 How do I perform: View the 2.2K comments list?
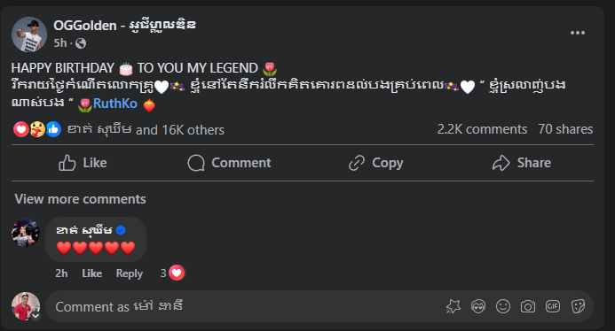(482, 129)
